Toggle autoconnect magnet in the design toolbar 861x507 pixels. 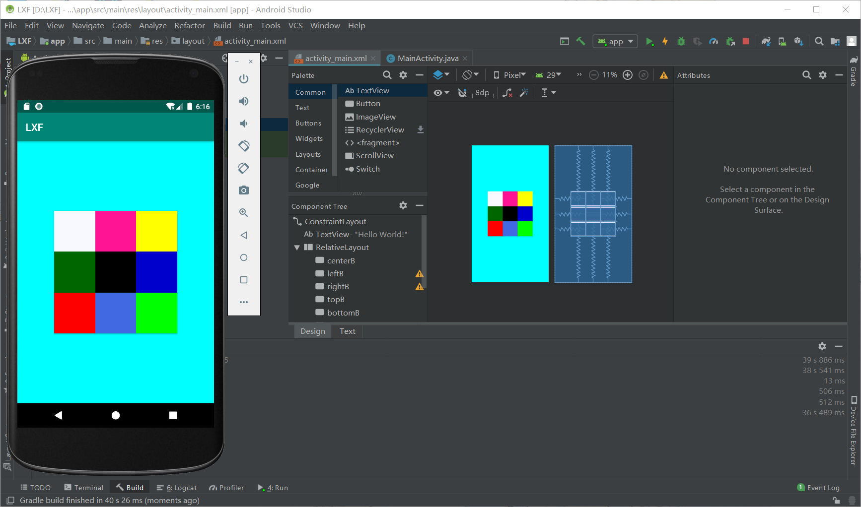pyautogui.click(x=462, y=93)
